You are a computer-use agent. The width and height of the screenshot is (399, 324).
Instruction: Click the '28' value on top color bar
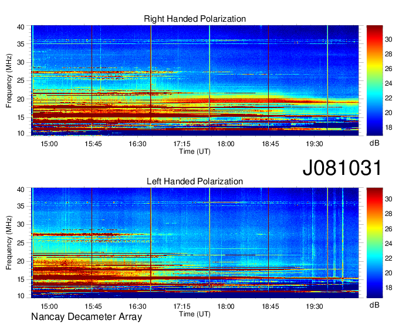(x=388, y=54)
